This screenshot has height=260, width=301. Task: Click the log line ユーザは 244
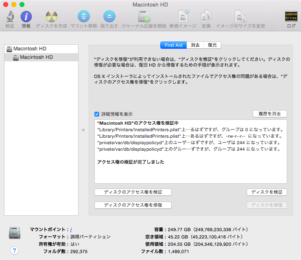click(x=189, y=143)
